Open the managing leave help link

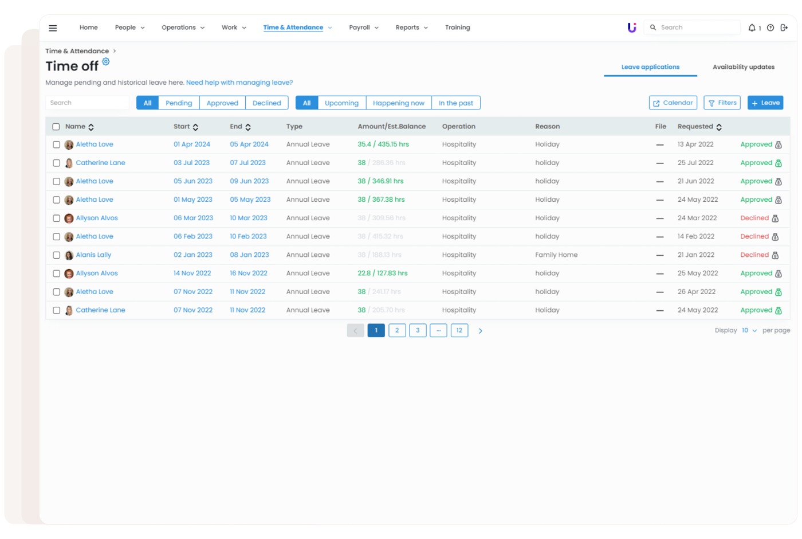pyautogui.click(x=239, y=82)
